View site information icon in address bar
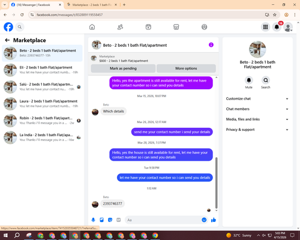This screenshot has width=300, height=240. tap(32, 15)
